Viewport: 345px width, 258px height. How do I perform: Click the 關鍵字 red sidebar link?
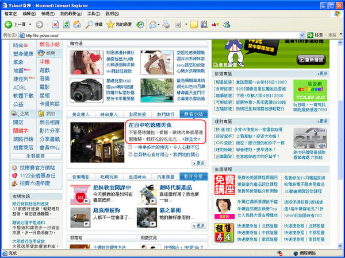coord(21,131)
